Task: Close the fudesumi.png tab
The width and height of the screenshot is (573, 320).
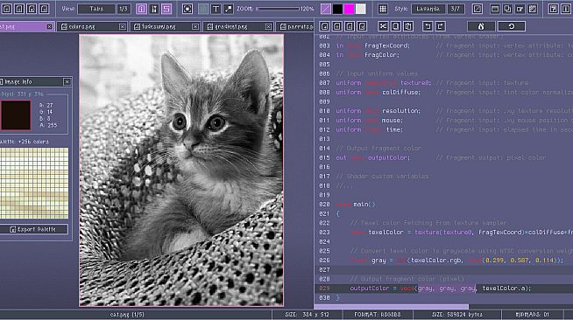Action: pyautogui.click(x=195, y=26)
